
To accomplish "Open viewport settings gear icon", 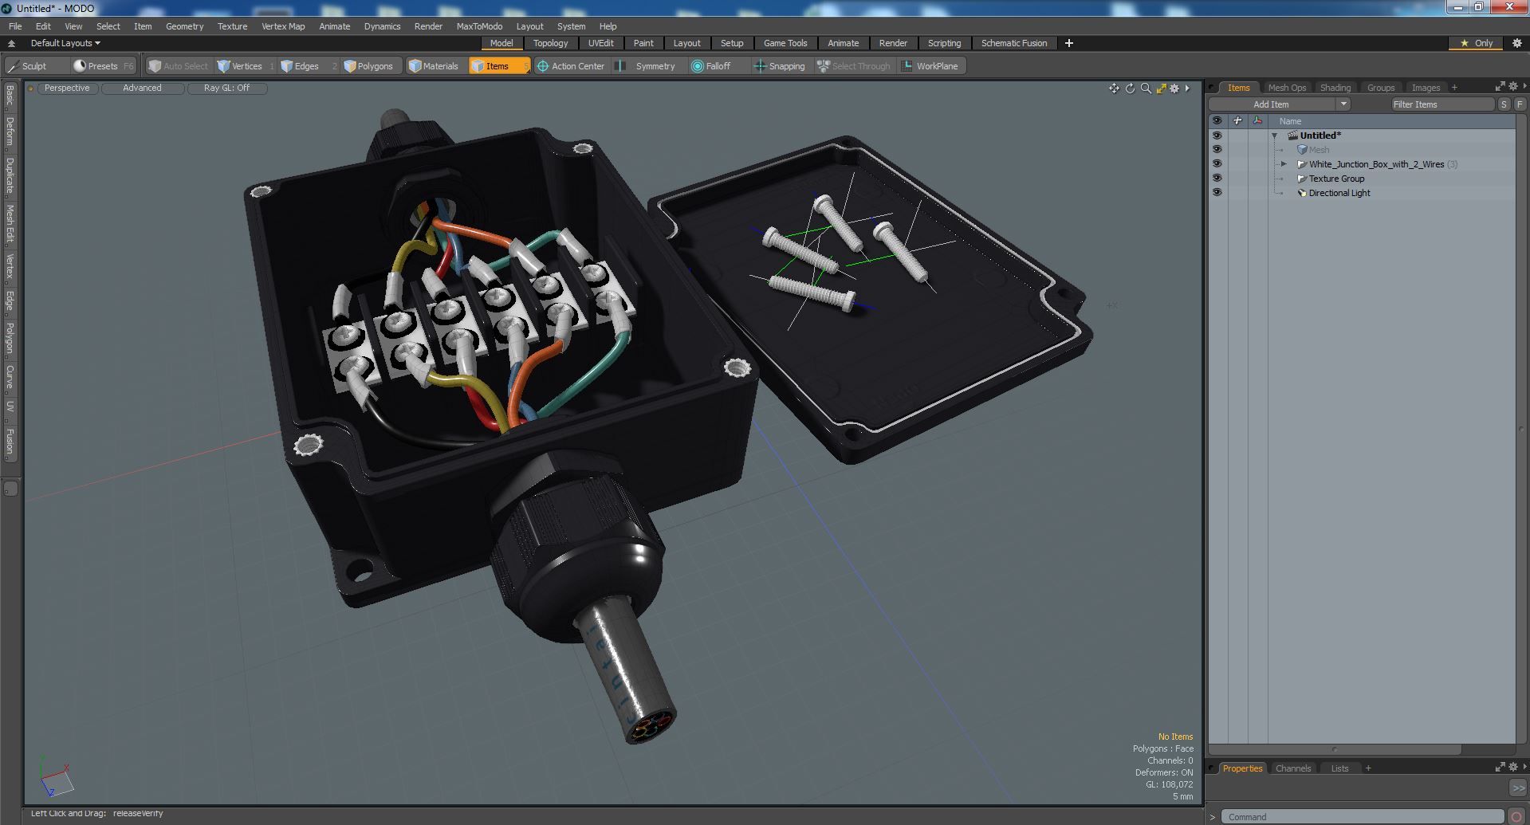I will coord(1174,88).
